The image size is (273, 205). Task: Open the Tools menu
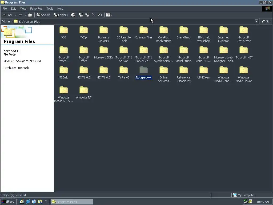pyautogui.click(x=50, y=9)
